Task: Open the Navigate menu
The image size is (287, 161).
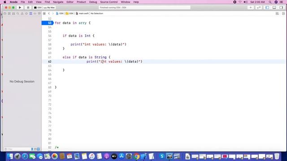Action: point(58,2)
